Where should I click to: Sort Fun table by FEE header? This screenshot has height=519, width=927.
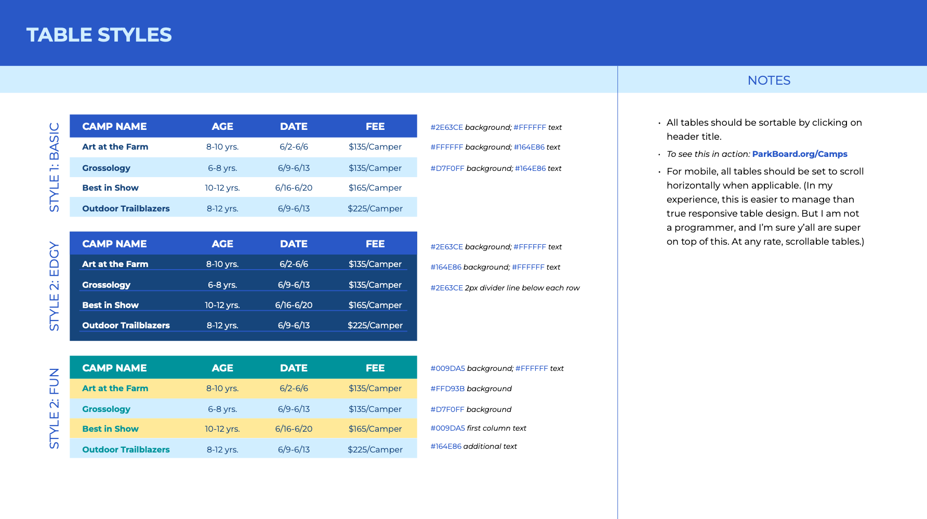(x=375, y=368)
